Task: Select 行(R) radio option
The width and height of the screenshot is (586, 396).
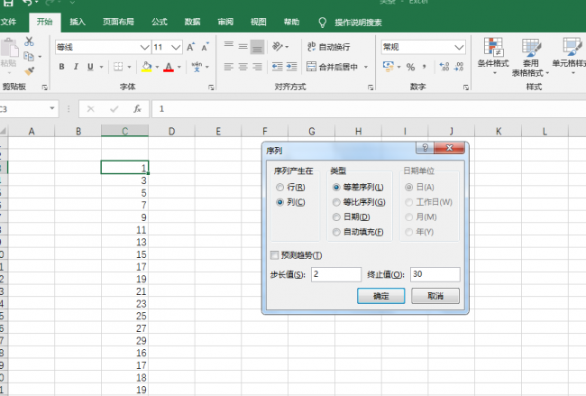Action: [x=290, y=187]
